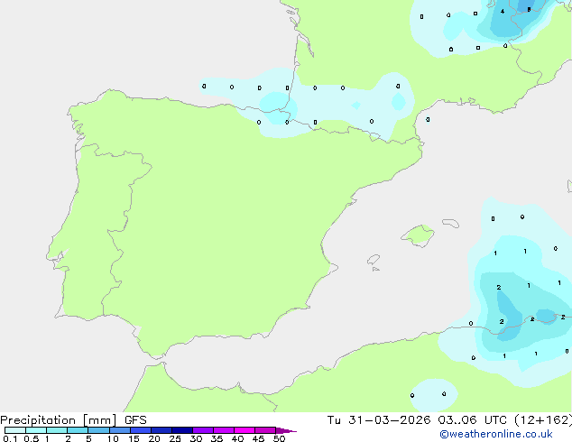Select the 0.1–0.5 mm palest legend swatch
Viewport: 572px width, 442px height.
15,430
